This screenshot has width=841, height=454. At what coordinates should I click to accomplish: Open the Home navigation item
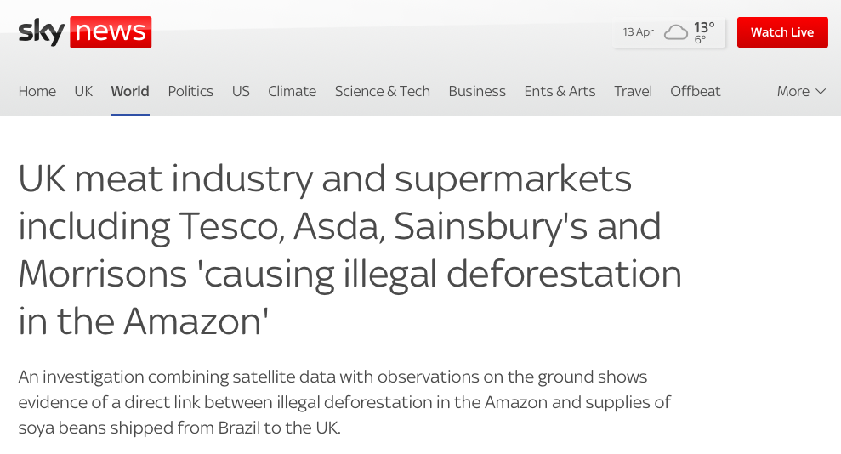tap(37, 91)
